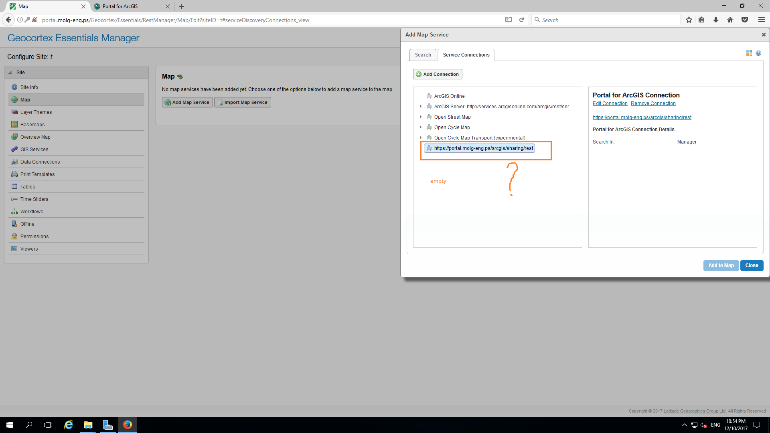Open Windows notification center
The height and width of the screenshot is (433, 770).
[757, 425]
